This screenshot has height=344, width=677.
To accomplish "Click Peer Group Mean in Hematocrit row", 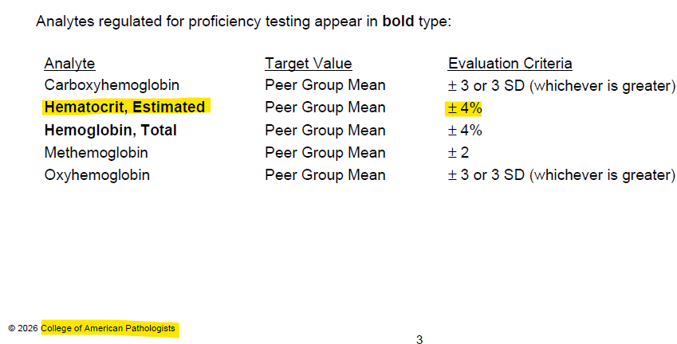I will click(325, 107).
